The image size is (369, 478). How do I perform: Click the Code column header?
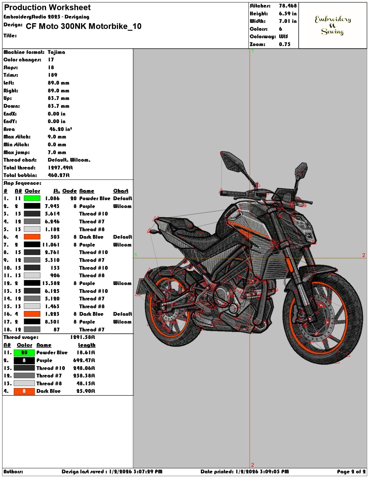pyautogui.click(x=69, y=191)
